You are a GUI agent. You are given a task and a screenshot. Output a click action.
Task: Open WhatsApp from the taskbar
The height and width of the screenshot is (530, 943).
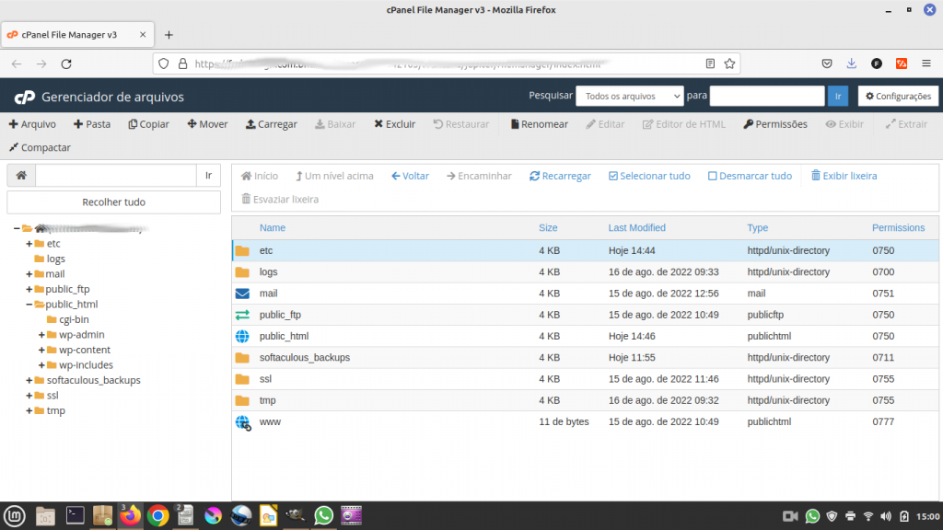click(x=323, y=515)
